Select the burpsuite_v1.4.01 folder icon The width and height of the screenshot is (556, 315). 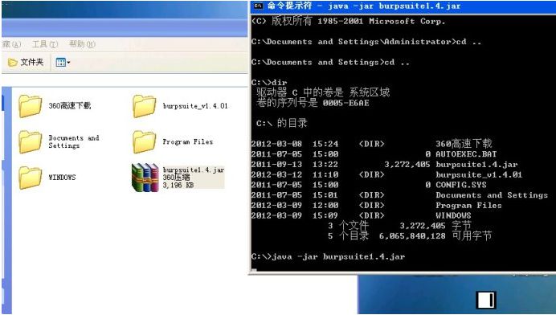145,106
